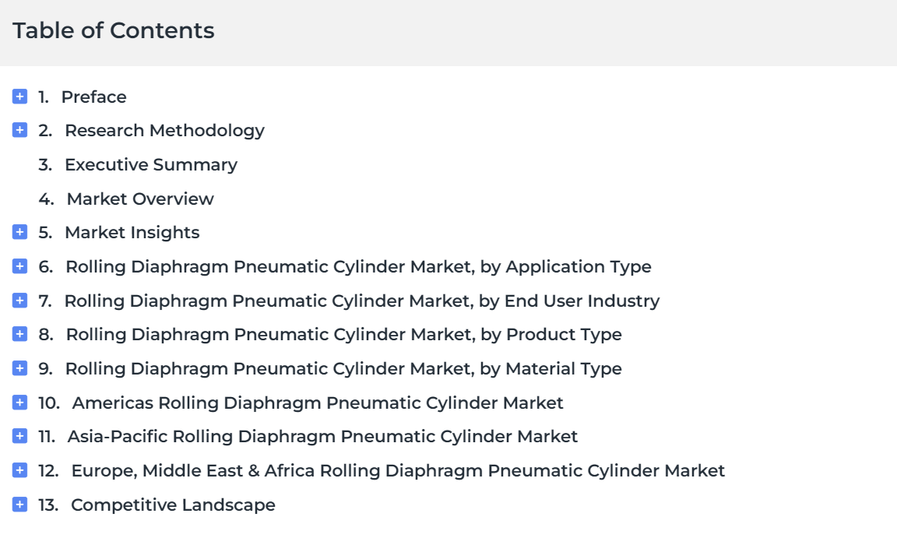Viewport: 897px width, 538px height.
Task: Expand the Market Insights plus icon
Action: click(x=19, y=232)
